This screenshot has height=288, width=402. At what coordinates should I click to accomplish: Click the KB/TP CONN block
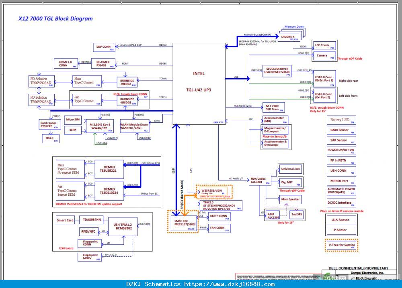219,216
